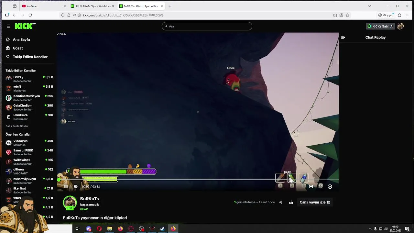Open the c9teen VALORANT channel avatar
The width and height of the screenshot is (414, 233).
(9, 171)
